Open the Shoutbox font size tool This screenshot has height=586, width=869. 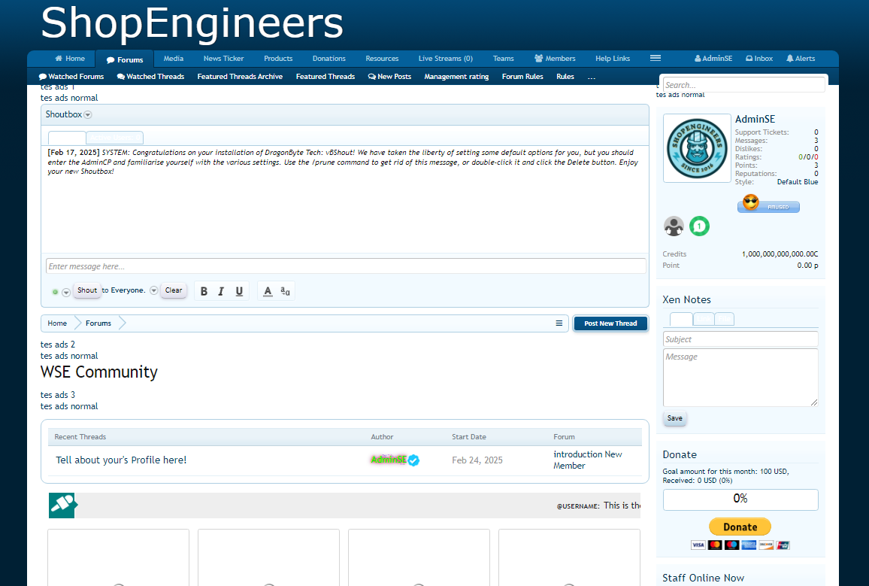pyautogui.click(x=286, y=291)
